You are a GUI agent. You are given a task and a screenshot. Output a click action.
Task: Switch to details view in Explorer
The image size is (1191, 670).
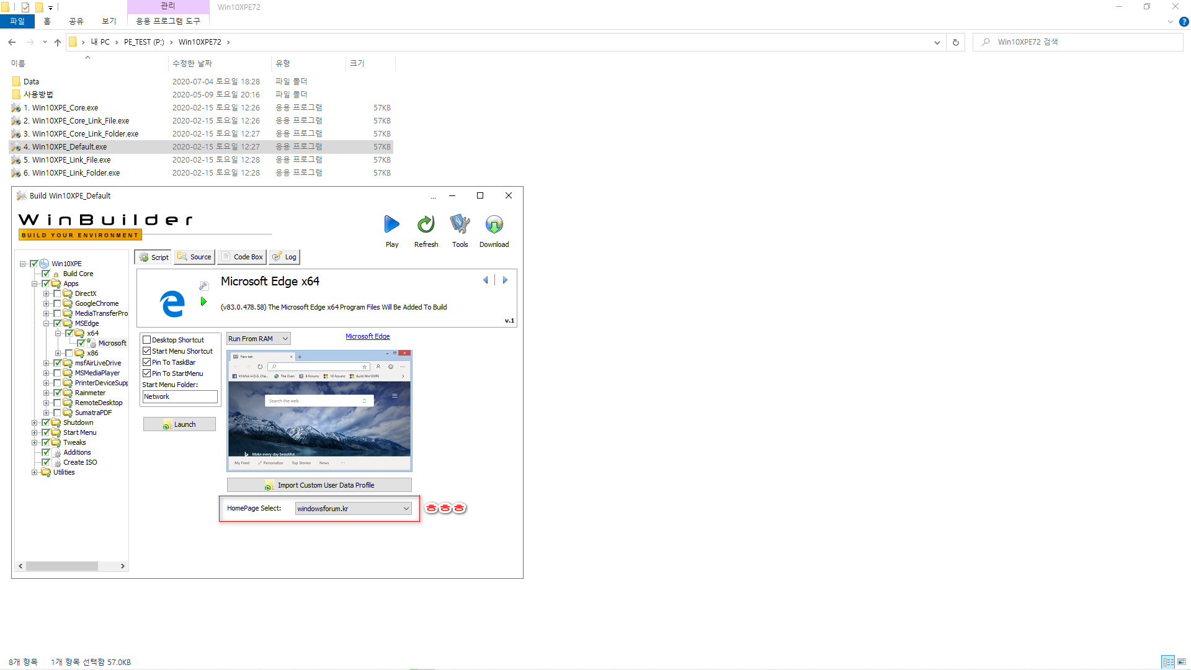tap(1169, 662)
